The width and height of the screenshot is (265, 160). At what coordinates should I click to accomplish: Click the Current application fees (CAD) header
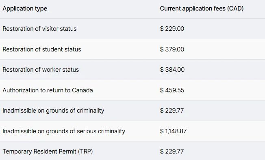pos(202,9)
